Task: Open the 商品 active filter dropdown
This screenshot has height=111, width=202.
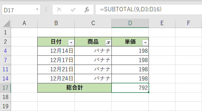Action: pyautogui.click(x=108, y=43)
